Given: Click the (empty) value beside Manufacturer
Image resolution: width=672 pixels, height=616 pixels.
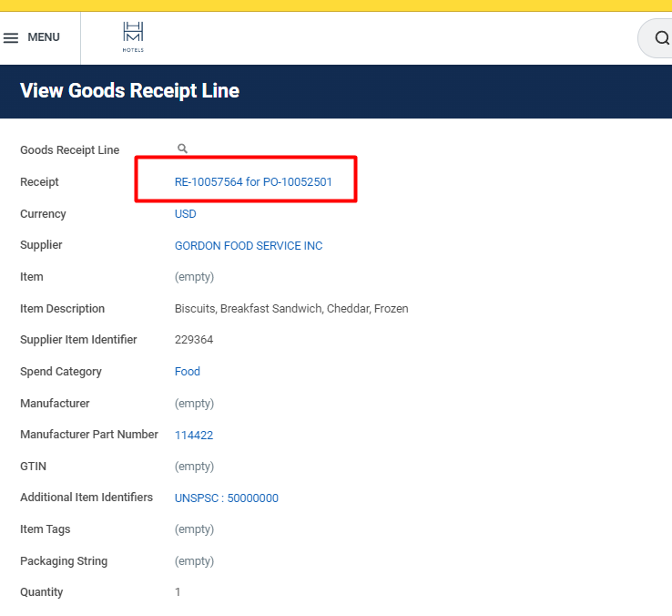Looking at the screenshot, I should [194, 404].
